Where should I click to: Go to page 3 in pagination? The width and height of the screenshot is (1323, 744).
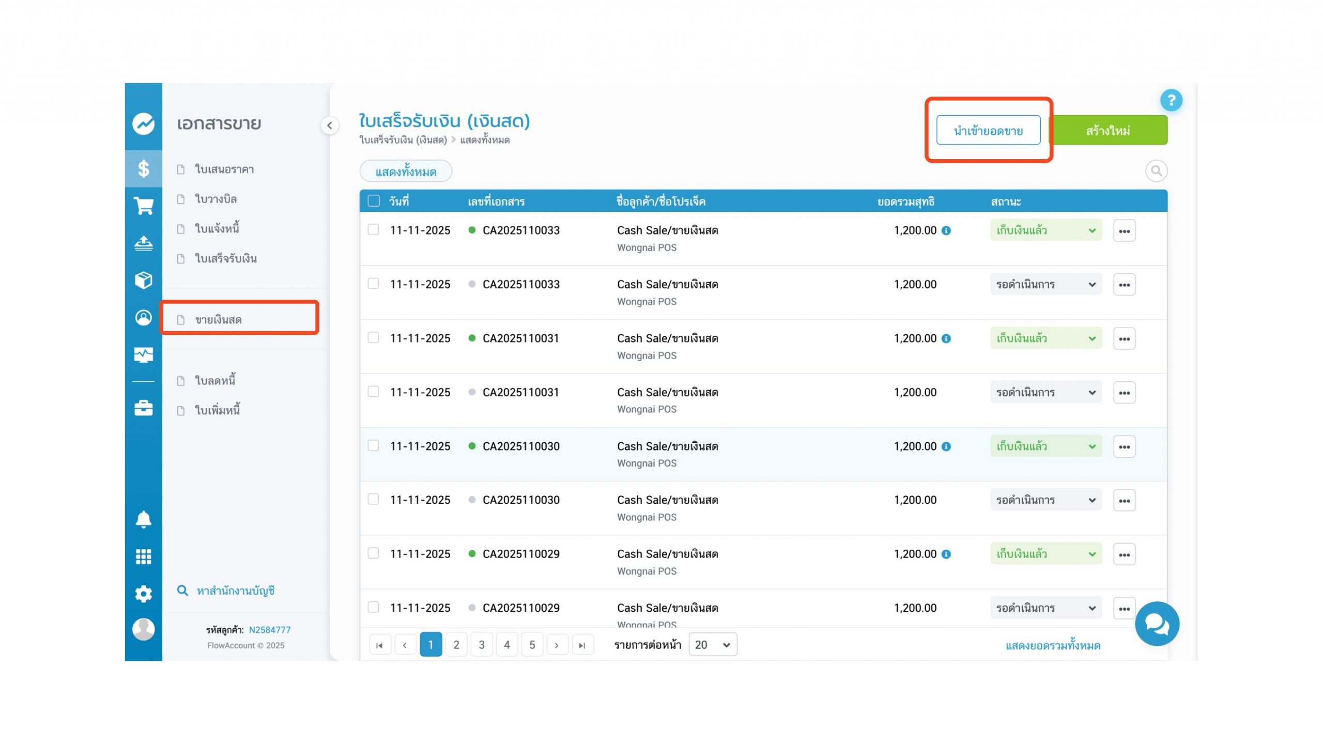pyautogui.click(x=481, y=644)
